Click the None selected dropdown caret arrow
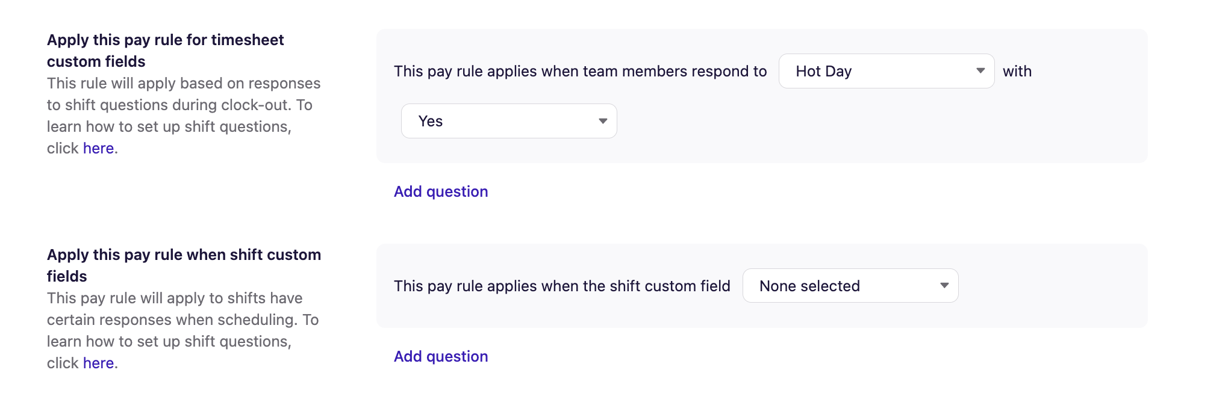The height and width of the screenshot is (414, 1231). 944,286
